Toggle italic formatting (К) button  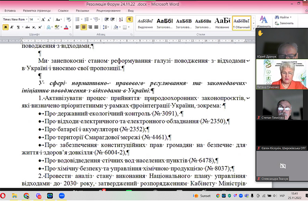pyautogui.click(x=11, y=27)
